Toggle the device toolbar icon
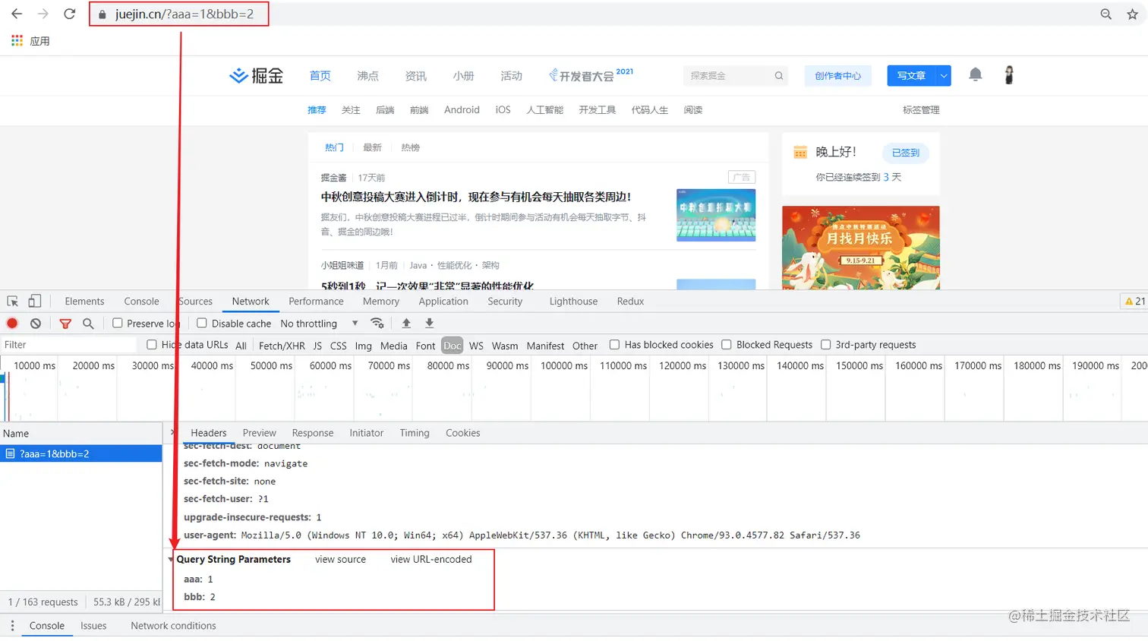The height and width of the screenshot is (641, 1148). click(x=35, y=302)
